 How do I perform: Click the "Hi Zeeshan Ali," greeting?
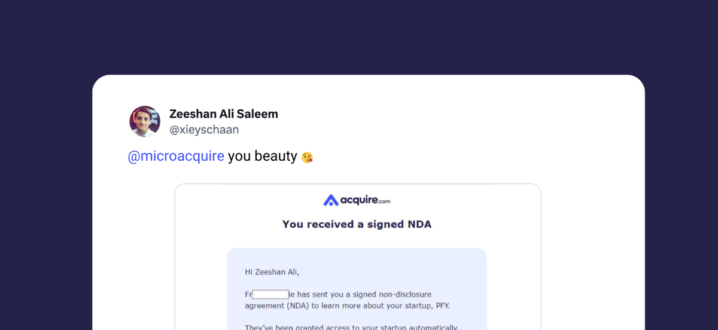(x=272, y=272)
